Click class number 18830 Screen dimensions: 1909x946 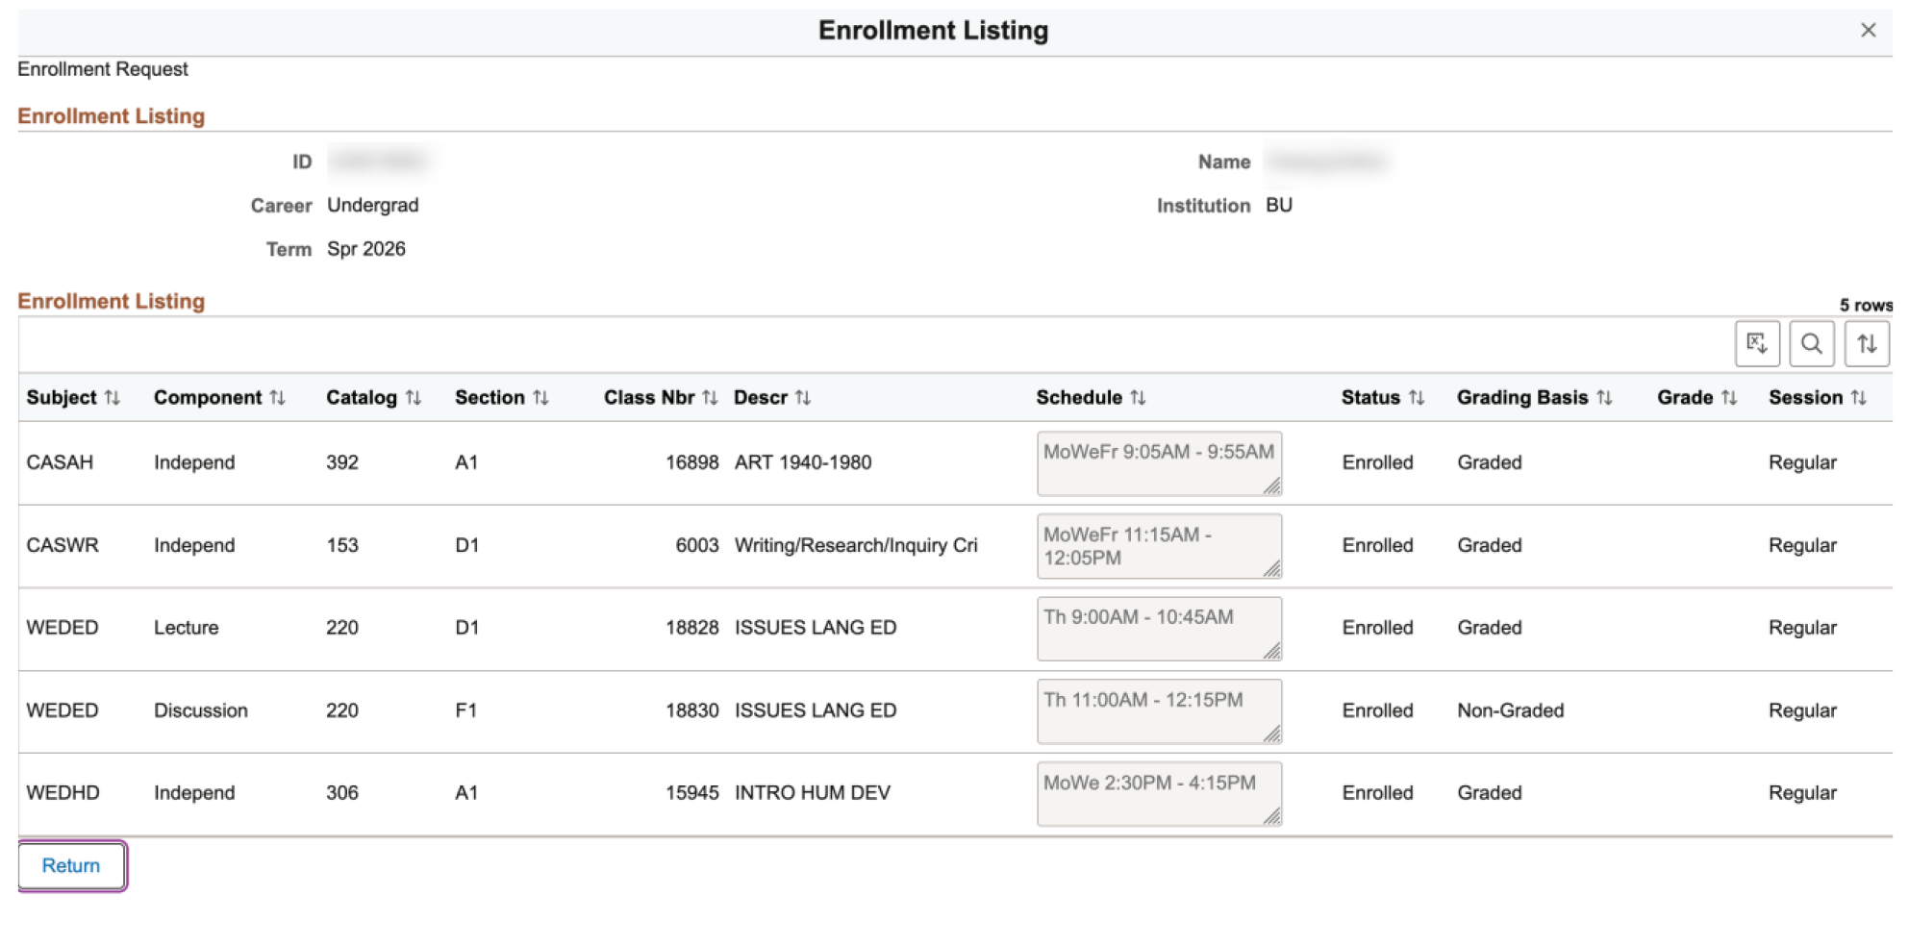(x=692, y=710)
